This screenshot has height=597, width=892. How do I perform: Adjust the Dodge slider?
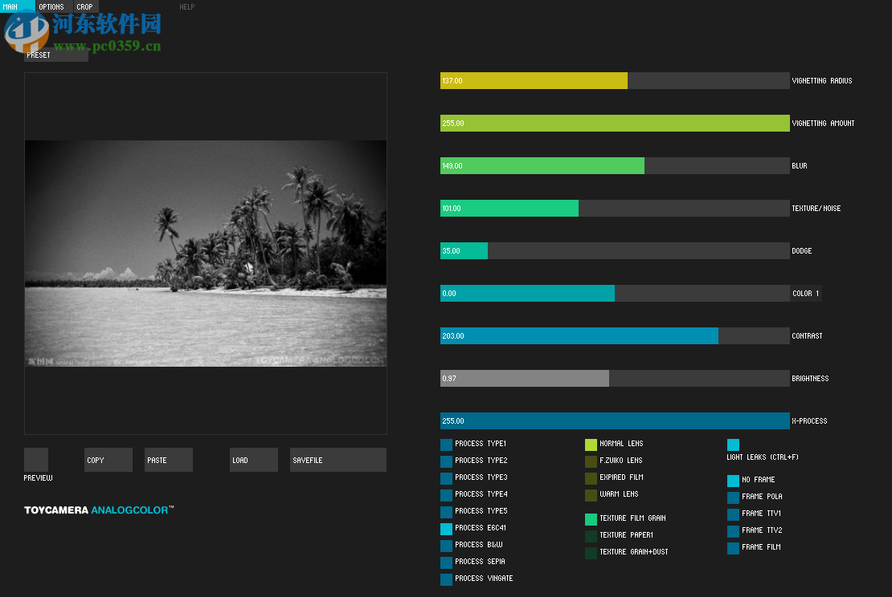(x=615, y=250)
